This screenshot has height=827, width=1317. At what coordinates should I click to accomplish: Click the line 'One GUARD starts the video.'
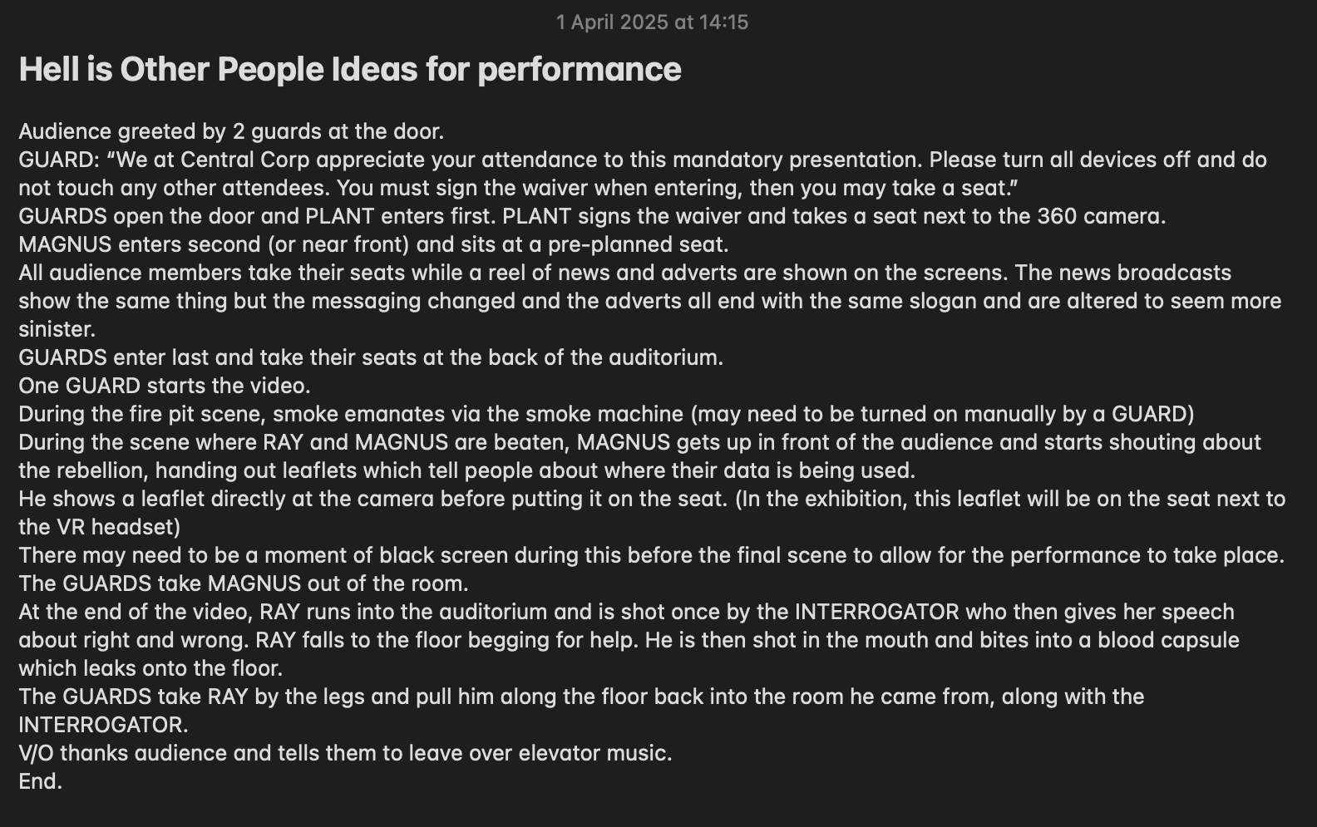coord(165,386)
